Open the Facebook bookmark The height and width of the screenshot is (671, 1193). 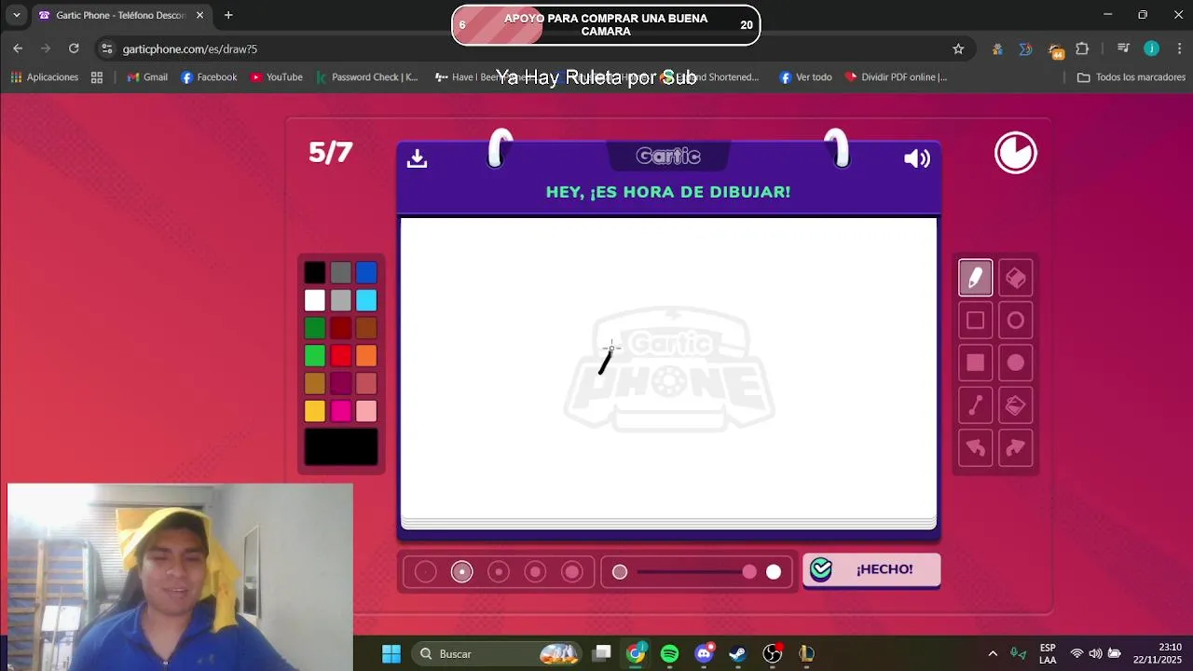(209, 77)
